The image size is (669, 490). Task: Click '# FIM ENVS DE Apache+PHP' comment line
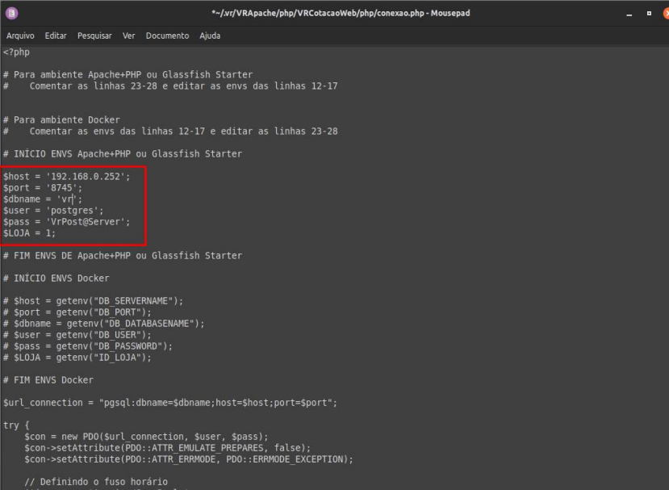[123, 256]
